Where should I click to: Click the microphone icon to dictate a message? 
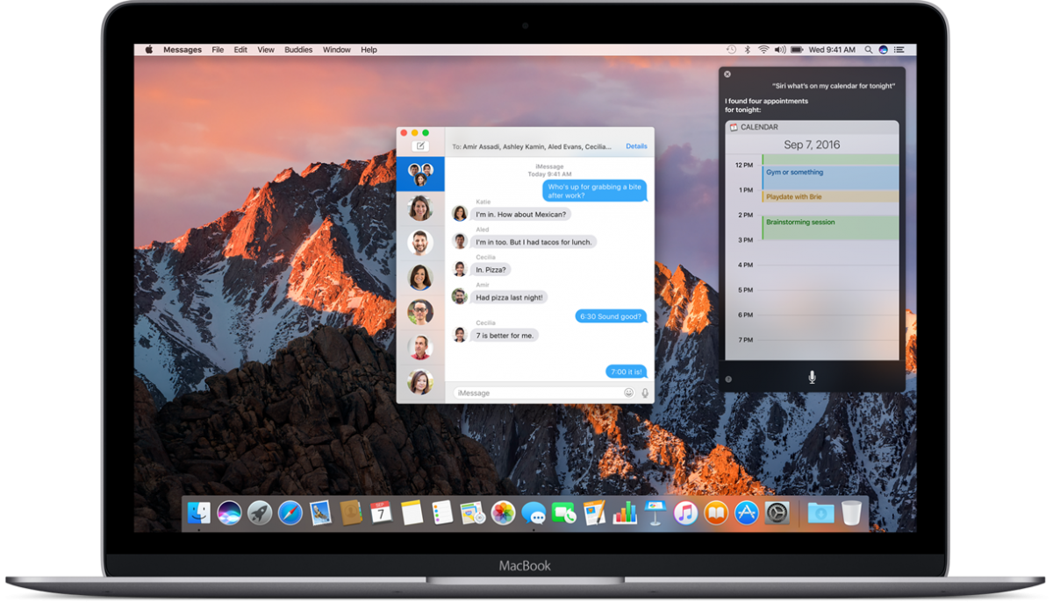(644, 392)
